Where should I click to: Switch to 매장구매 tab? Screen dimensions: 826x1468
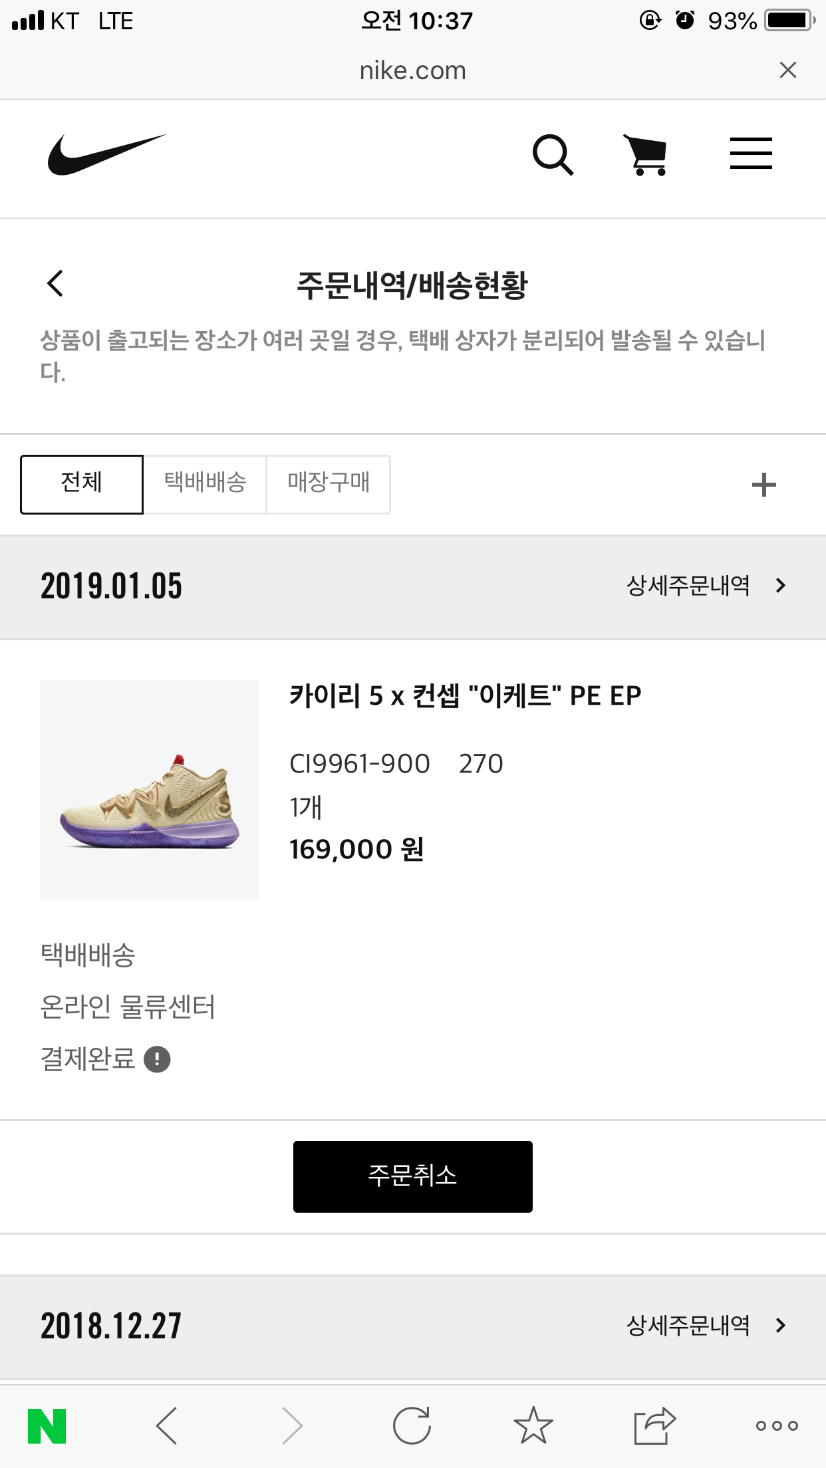(x=329, y=484)
